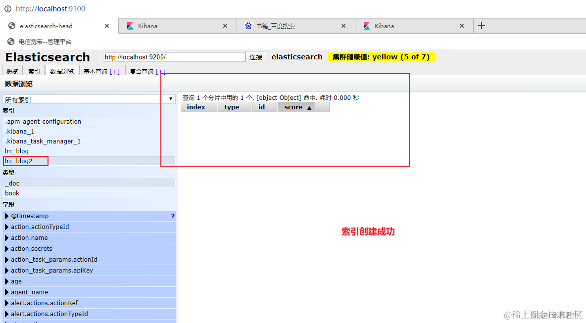Click the site info icon beside URL
Image resolution: width=586 pixels, height=323 pixels.
click(x=7, y=8)
